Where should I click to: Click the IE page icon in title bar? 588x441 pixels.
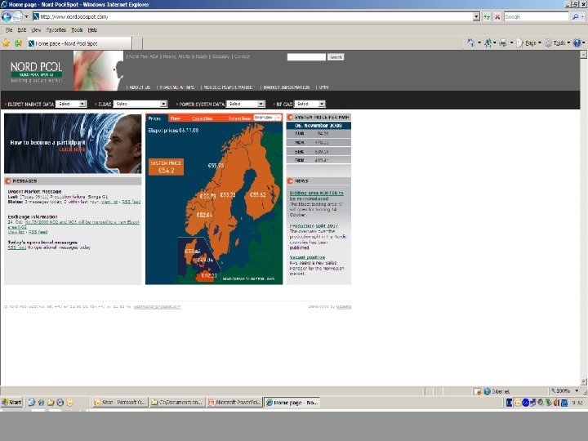[x=4, y=5]
